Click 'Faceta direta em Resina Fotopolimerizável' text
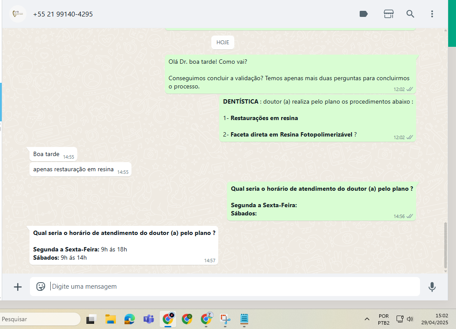This screenshot has width=456, height=329. pyautogui.click(x=292, y=134)
